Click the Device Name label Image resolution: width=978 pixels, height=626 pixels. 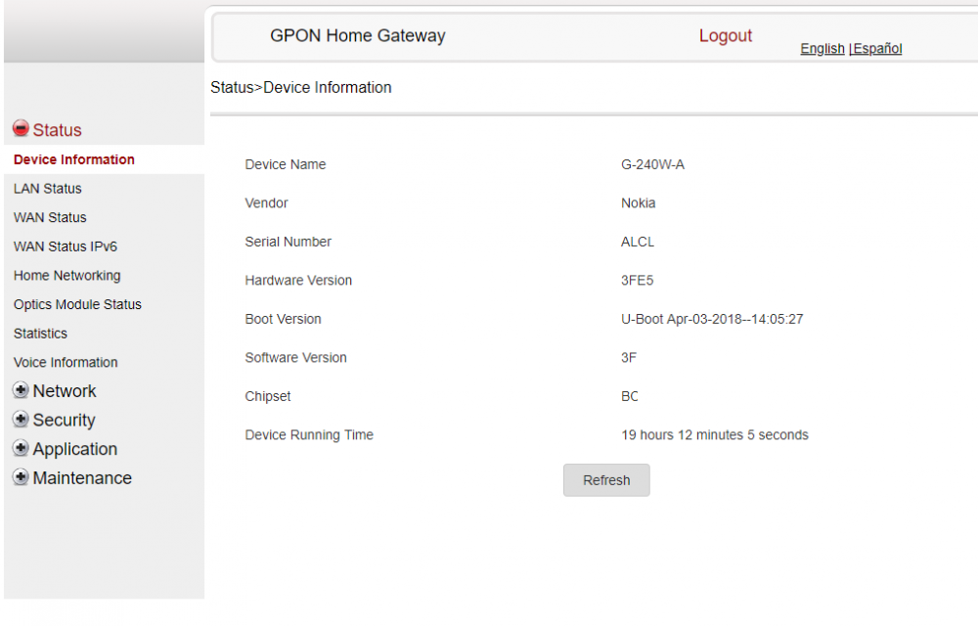coord(286,164)
